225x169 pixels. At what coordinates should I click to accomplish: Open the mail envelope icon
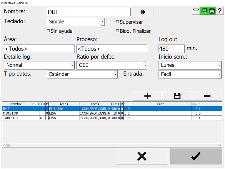(x=196, y=11)
